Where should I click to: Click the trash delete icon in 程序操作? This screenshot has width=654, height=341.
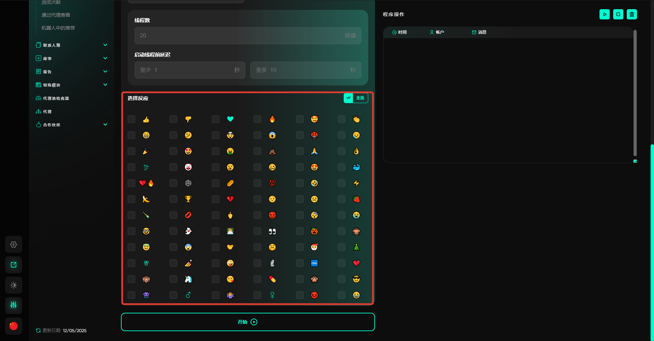point(632,14)
